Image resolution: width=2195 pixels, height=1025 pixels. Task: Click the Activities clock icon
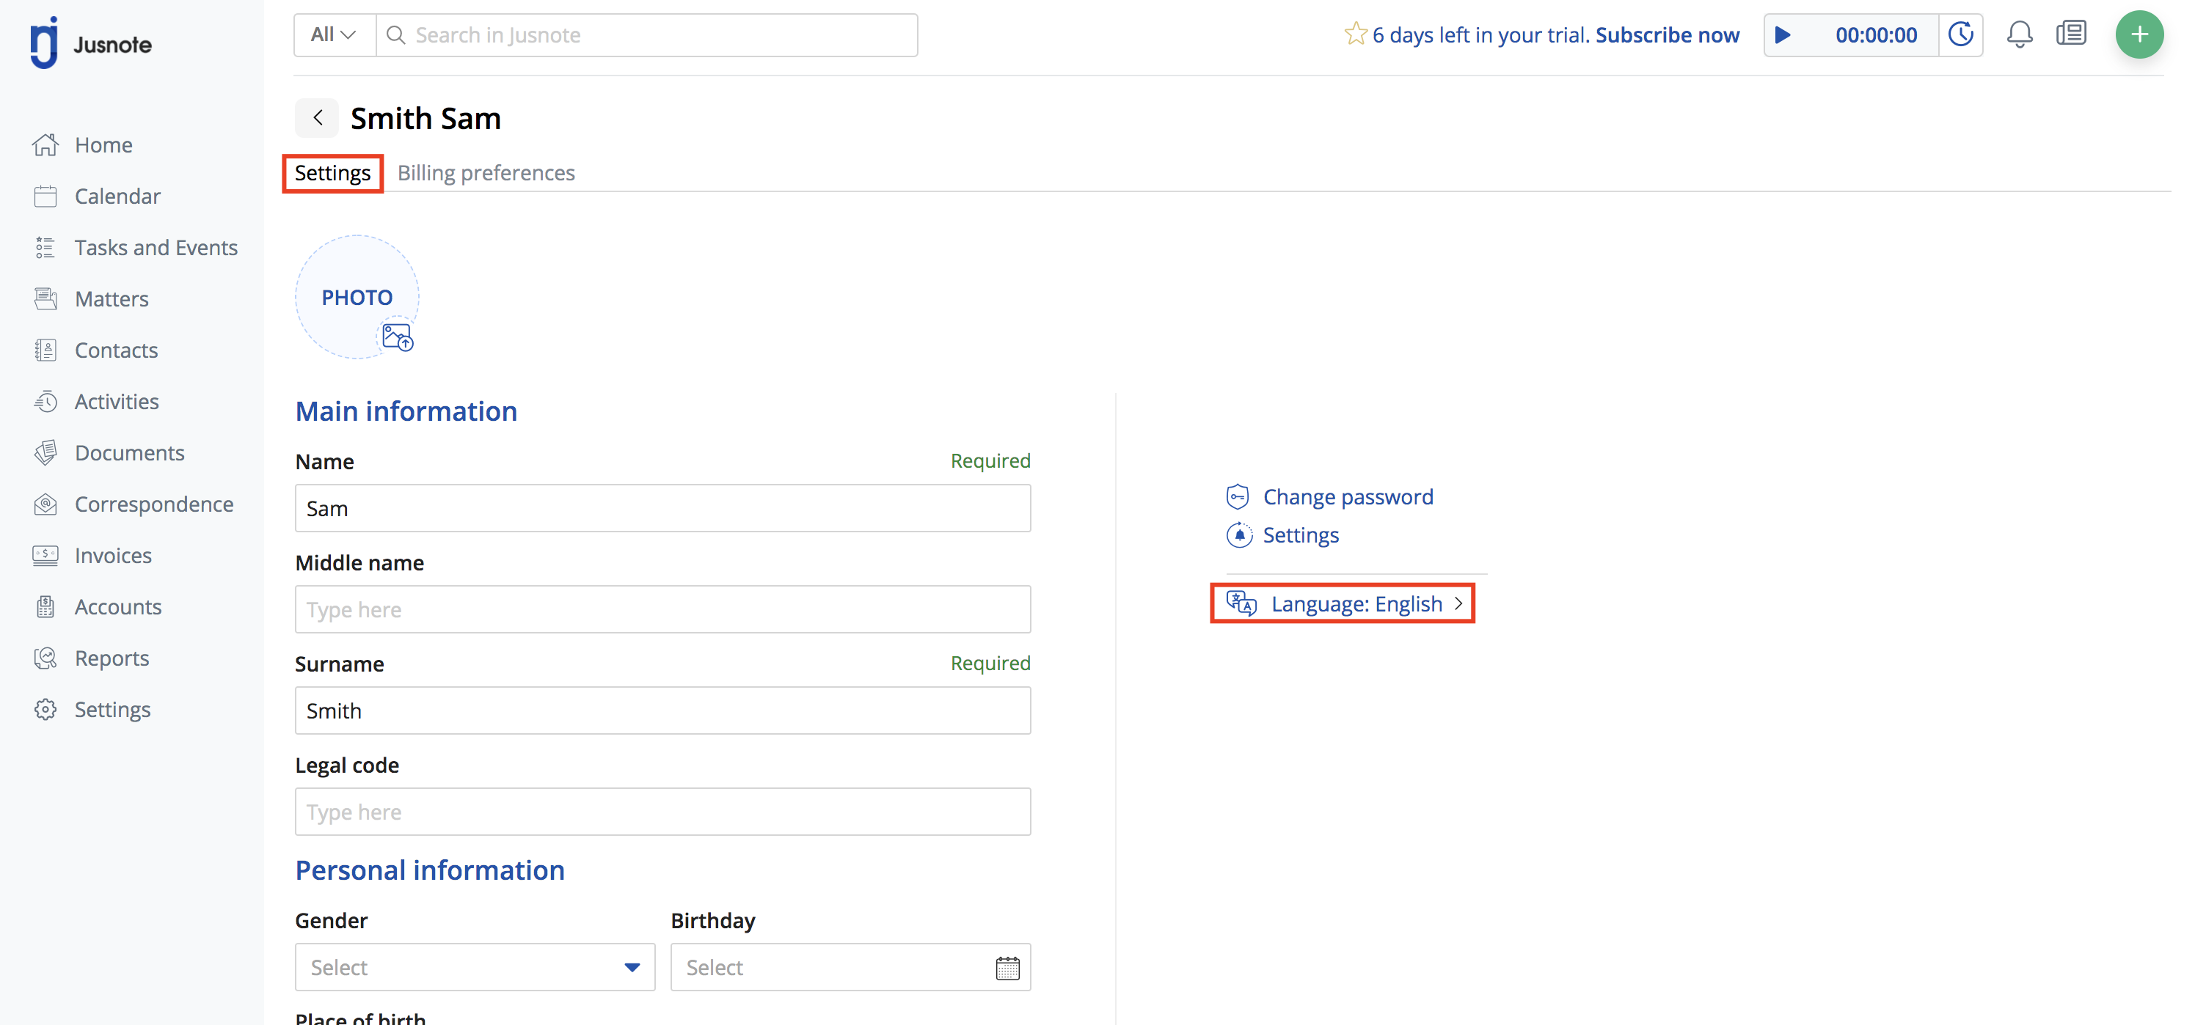45,402
